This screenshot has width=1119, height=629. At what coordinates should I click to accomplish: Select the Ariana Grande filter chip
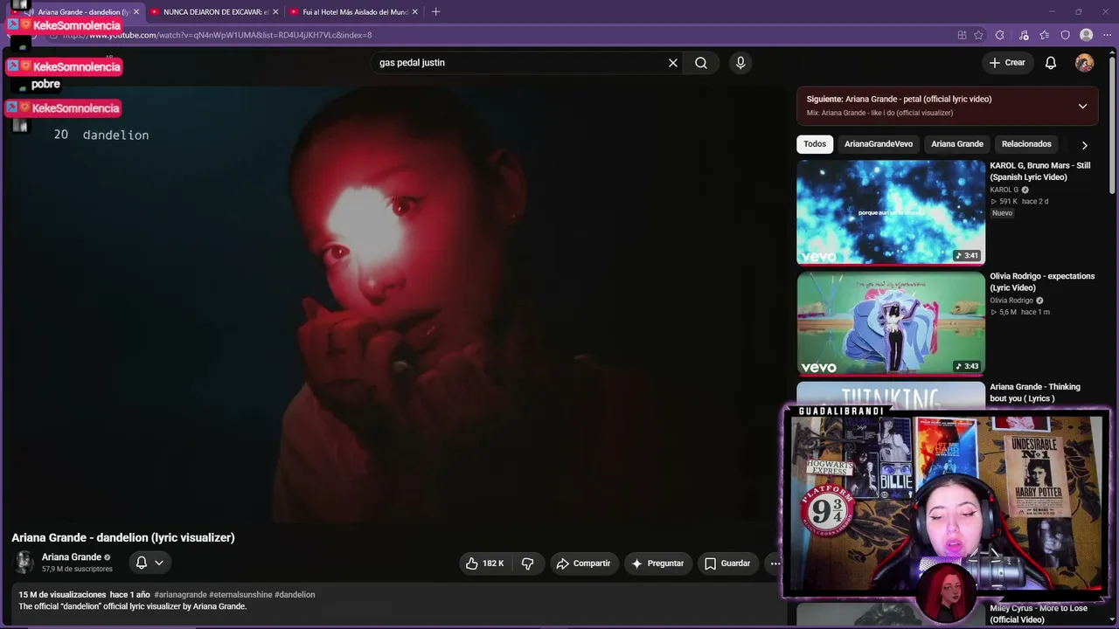[x=957, y=144]
